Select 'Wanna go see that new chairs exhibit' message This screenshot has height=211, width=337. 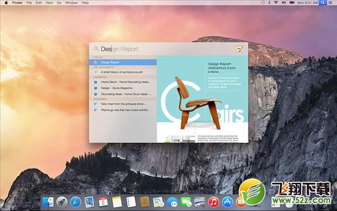122,110
